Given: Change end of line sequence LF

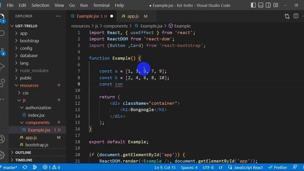Looking at the screenshot, I should coord(220,167).
